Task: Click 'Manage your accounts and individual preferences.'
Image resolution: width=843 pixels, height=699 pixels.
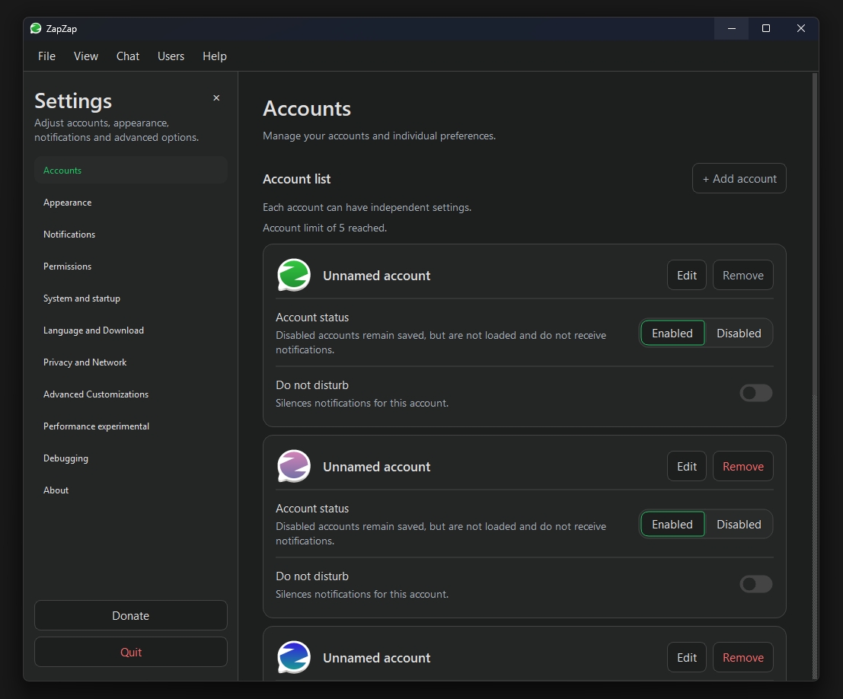Action: pyautogui.click(x=379, y=136)
